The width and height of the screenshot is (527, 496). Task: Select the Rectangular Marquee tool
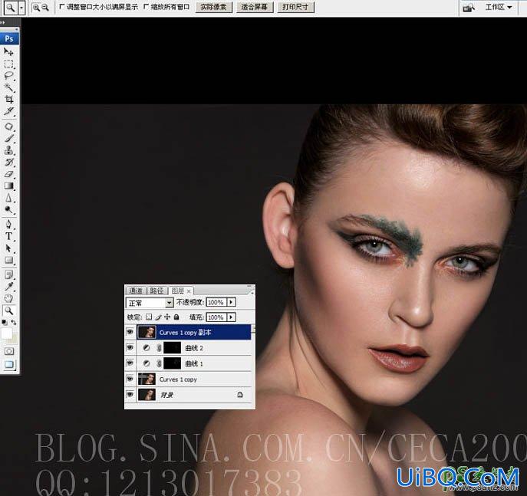point(8,64)
